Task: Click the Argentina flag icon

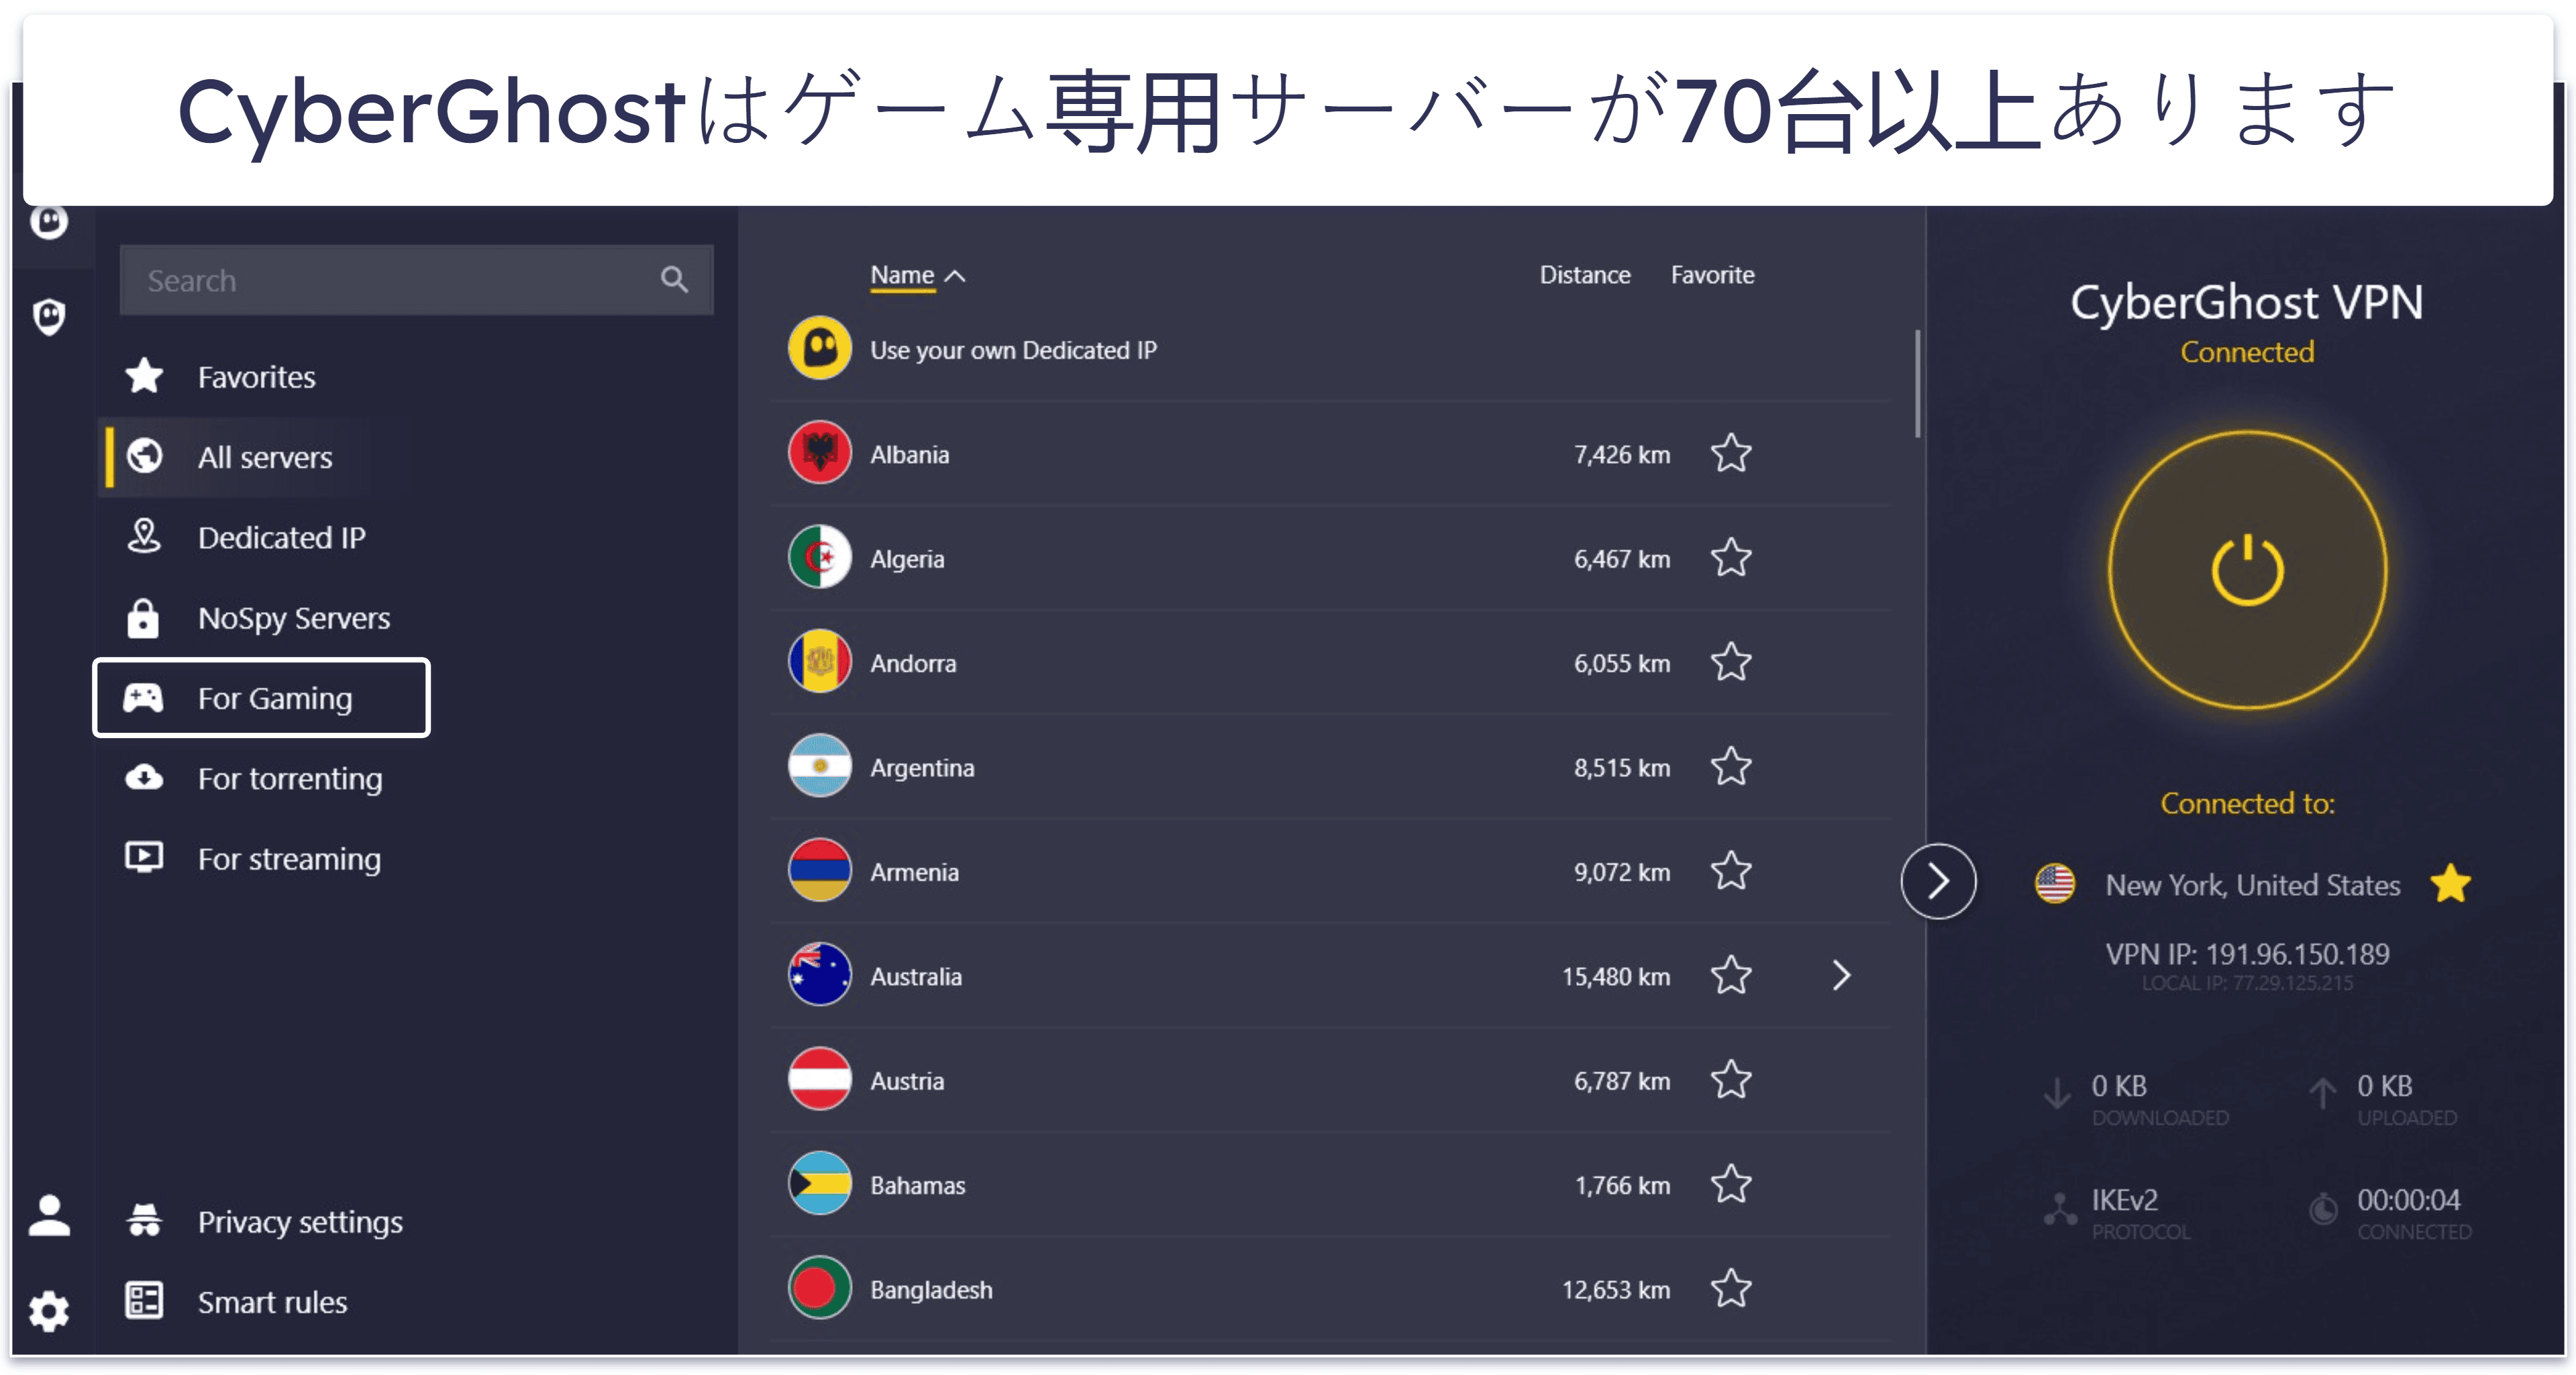Action: click(820, 767)
